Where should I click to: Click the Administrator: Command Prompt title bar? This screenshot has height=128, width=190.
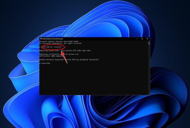[83, 39]
